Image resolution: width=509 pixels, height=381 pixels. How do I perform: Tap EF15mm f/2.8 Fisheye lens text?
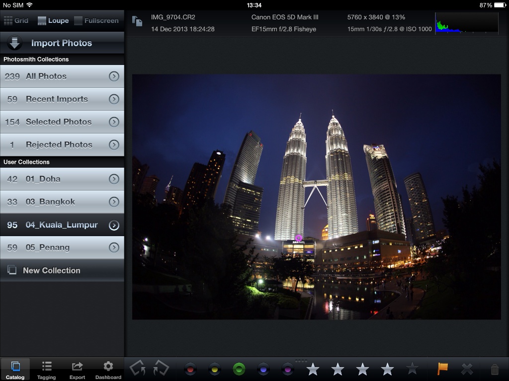tap(284, 29)
